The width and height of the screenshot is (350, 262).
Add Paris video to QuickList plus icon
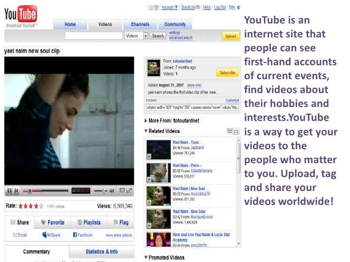[x=149, y=179]
